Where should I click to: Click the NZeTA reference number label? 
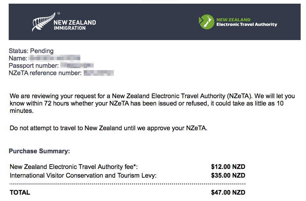45,73
